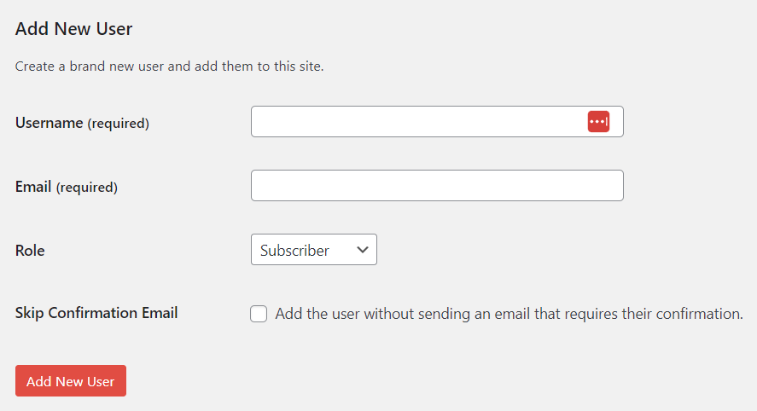Enable adding the user without a confirmation email
This screenshot has height=411, width=757.
259,314
